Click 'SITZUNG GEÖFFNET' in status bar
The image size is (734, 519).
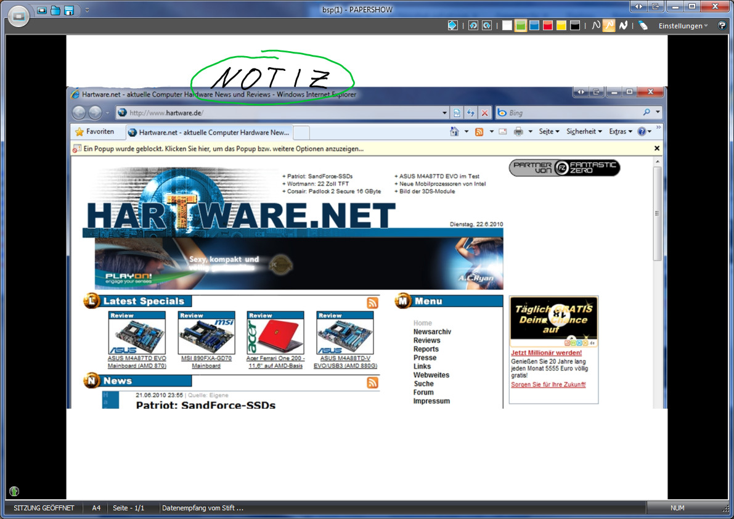[44, 508]
